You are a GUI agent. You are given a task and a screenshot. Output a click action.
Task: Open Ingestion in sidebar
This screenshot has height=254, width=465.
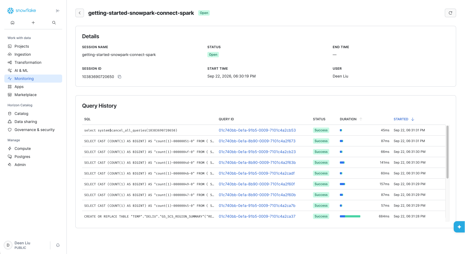(x=33, y=54)
